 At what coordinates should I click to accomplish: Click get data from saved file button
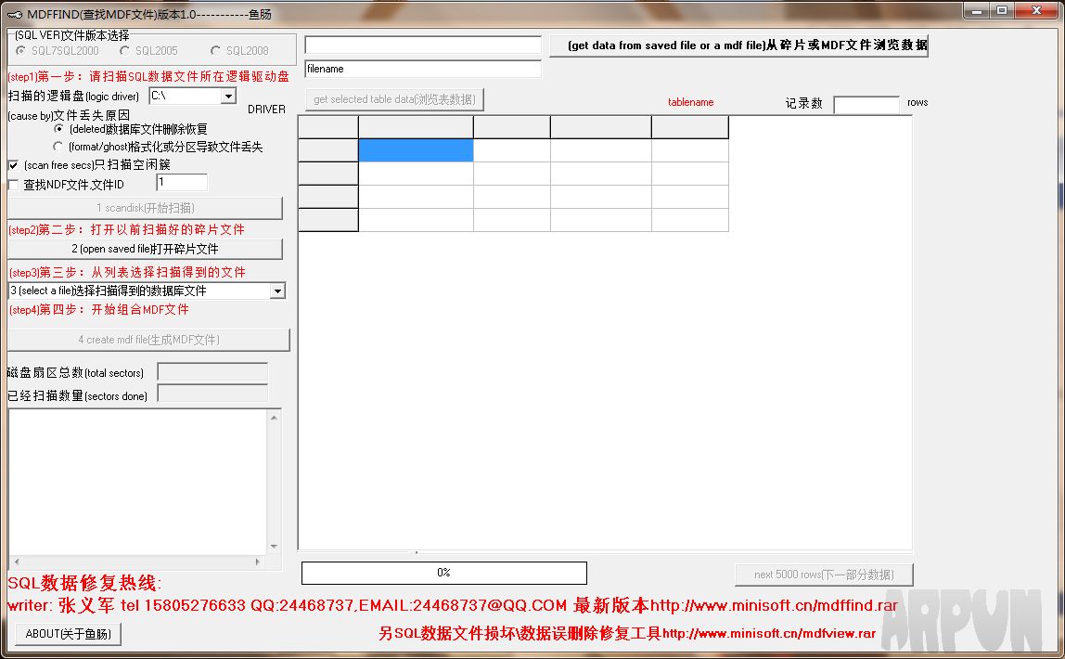pyautogui.click(x=739, y=45)
